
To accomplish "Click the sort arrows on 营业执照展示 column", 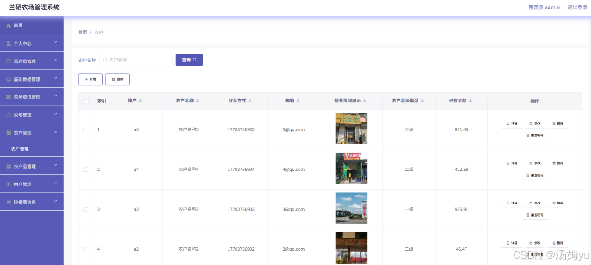I will tap(365, 101).
